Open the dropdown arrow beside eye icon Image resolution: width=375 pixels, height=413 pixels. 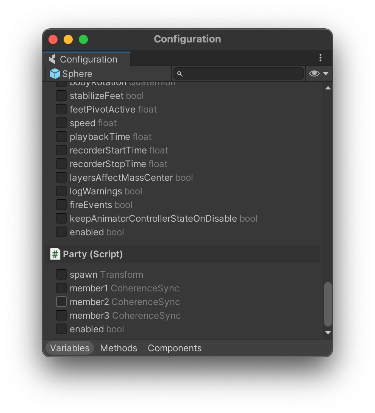point(325,74)
